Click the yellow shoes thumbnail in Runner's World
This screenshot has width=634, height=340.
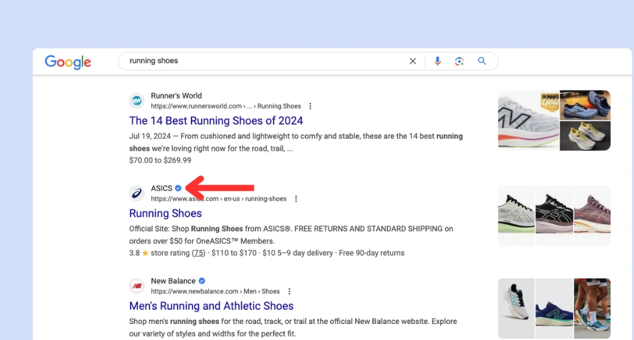585,136
